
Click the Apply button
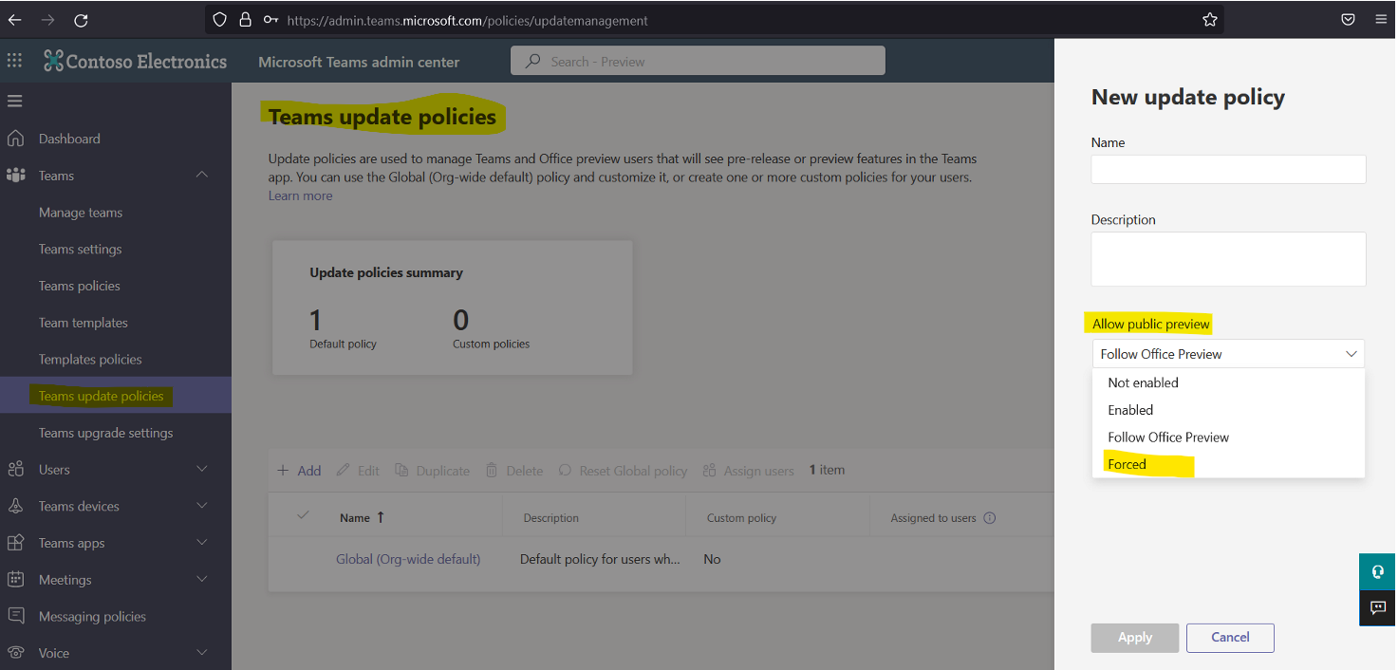pos(1135,638)
